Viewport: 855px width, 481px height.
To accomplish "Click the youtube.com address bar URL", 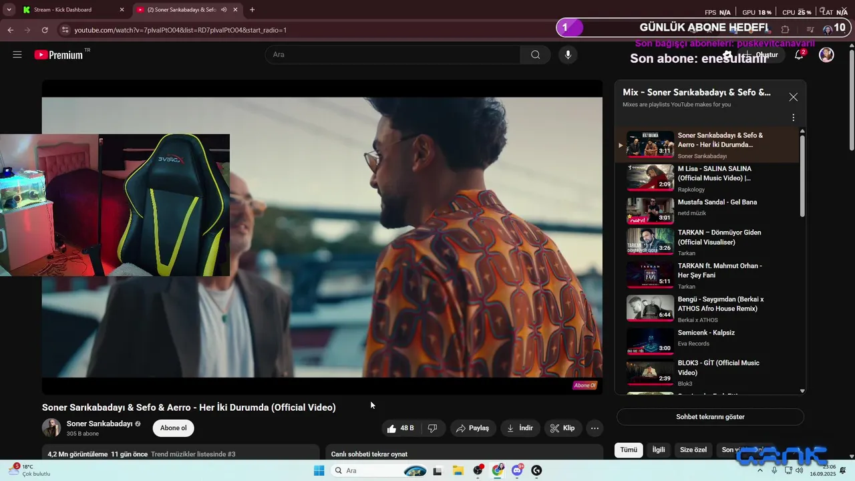I will point(180,30).
